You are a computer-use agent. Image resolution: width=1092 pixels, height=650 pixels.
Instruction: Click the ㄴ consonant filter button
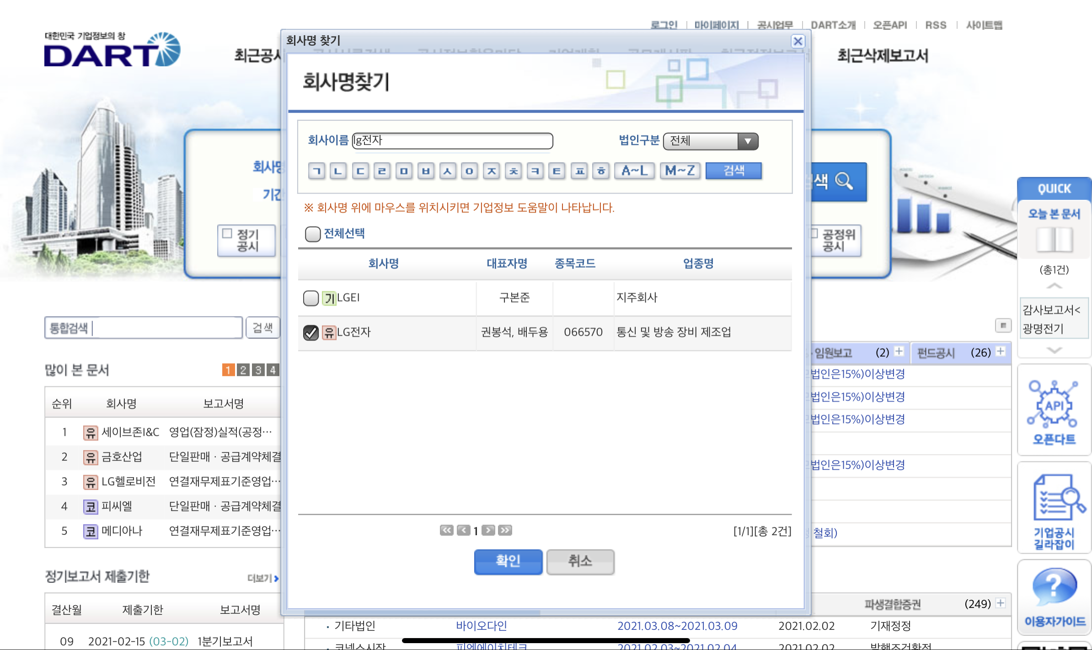pos(338,171)
